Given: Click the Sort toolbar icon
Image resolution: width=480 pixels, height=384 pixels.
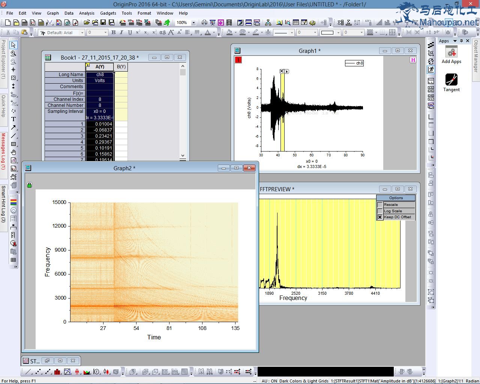Looking at the screenshot, I should [x=357, y=23].
